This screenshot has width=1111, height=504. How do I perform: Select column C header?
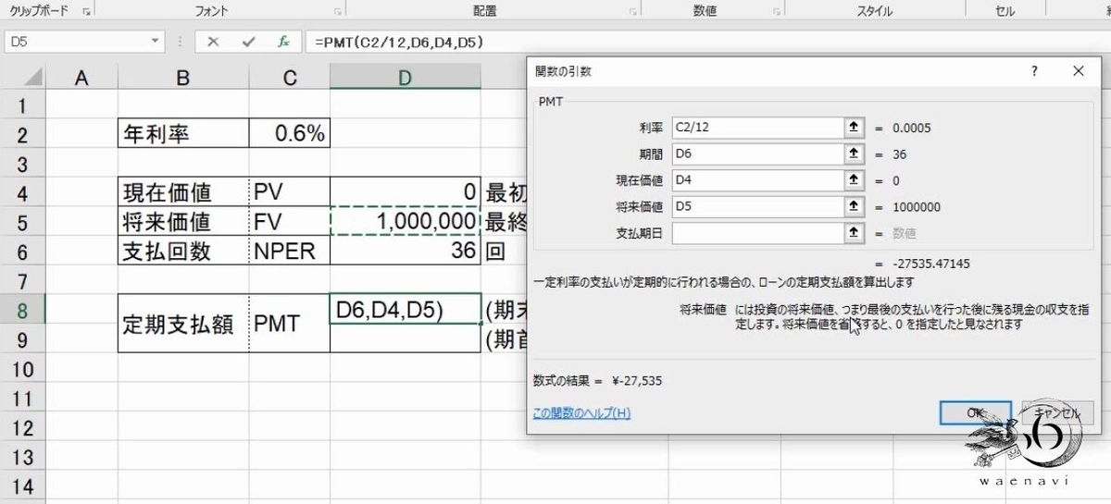[290, 78]
